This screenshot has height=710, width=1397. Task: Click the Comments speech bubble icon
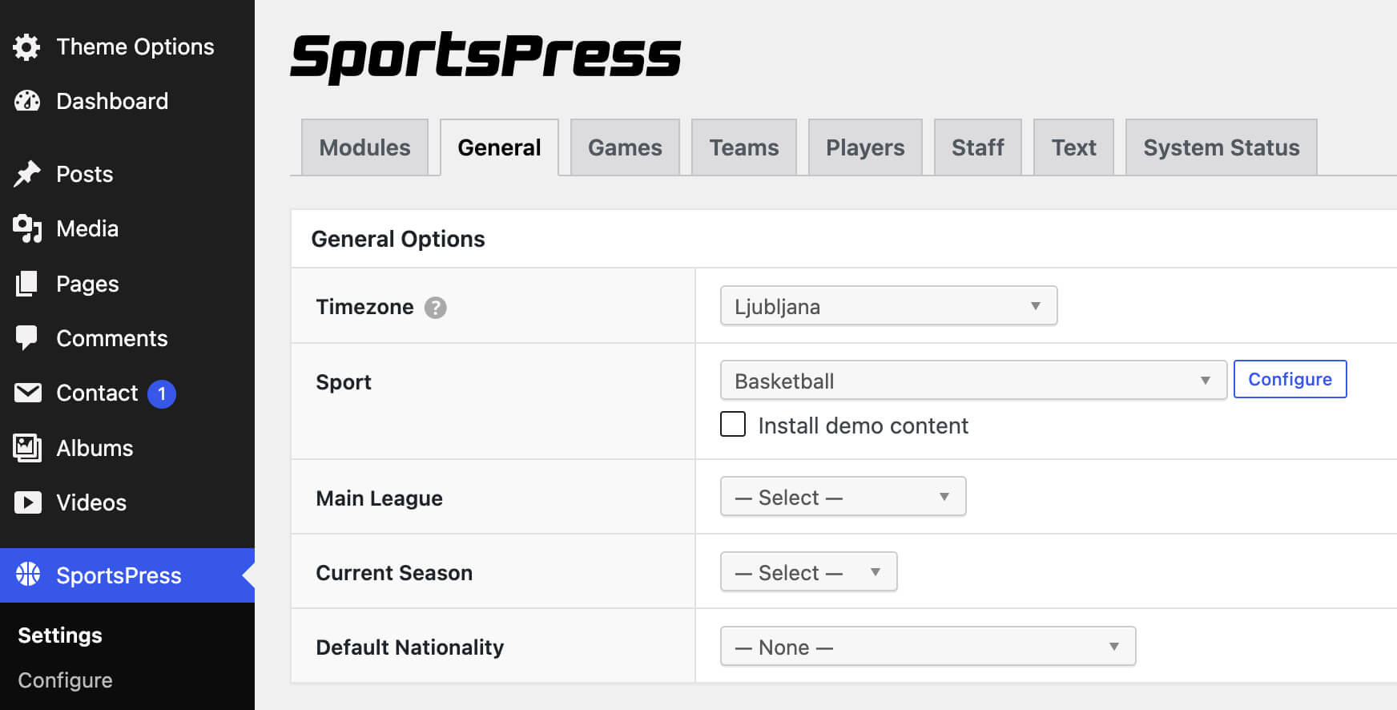26,338
